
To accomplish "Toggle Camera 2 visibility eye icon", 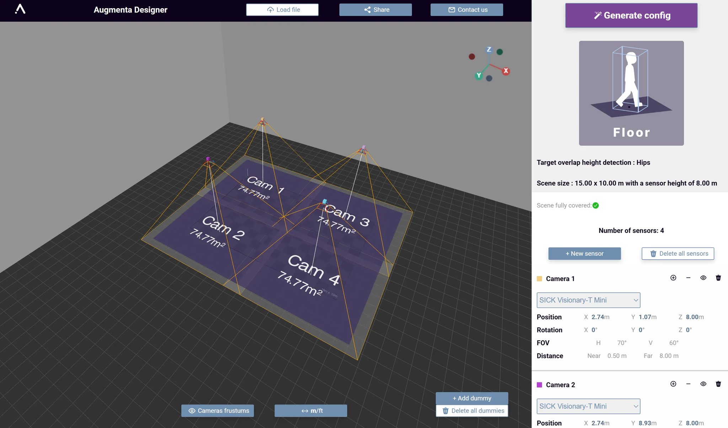I will coord(703,384).
